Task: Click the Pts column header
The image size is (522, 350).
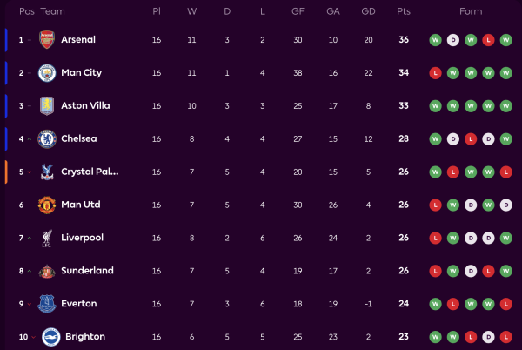Action: (403, 11)
